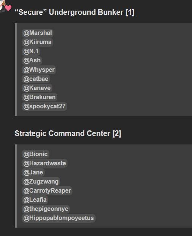Select the @Kanave mention
This screenshot has width=192, height=236.
pos(37,88)
